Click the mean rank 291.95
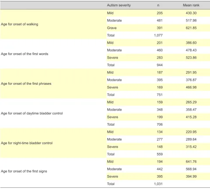The width and height of the screenshot is (210, 190). (191, 73)
